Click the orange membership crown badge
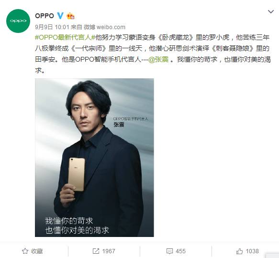This screenshot has height=258, width=279. click(70, 16)
